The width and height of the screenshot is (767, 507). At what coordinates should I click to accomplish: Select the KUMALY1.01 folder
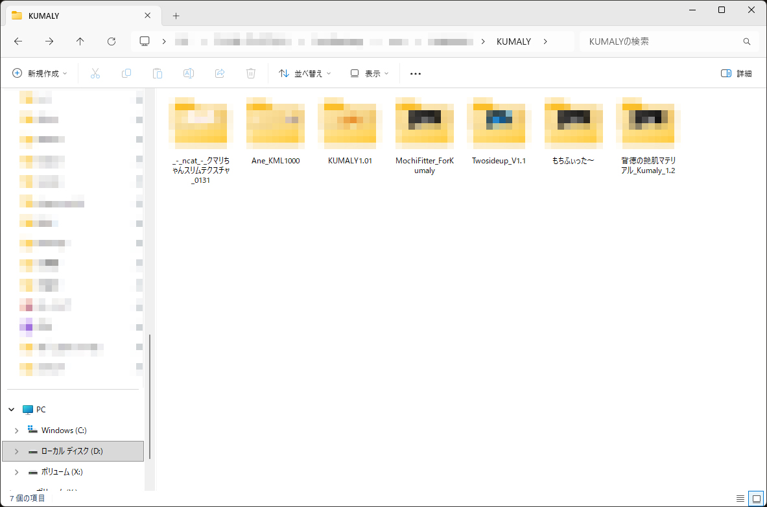pyautogui.click(x=350, y=131)
